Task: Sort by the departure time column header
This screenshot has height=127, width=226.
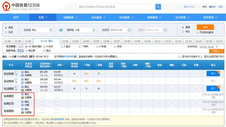Action: [x=45, y=64]
